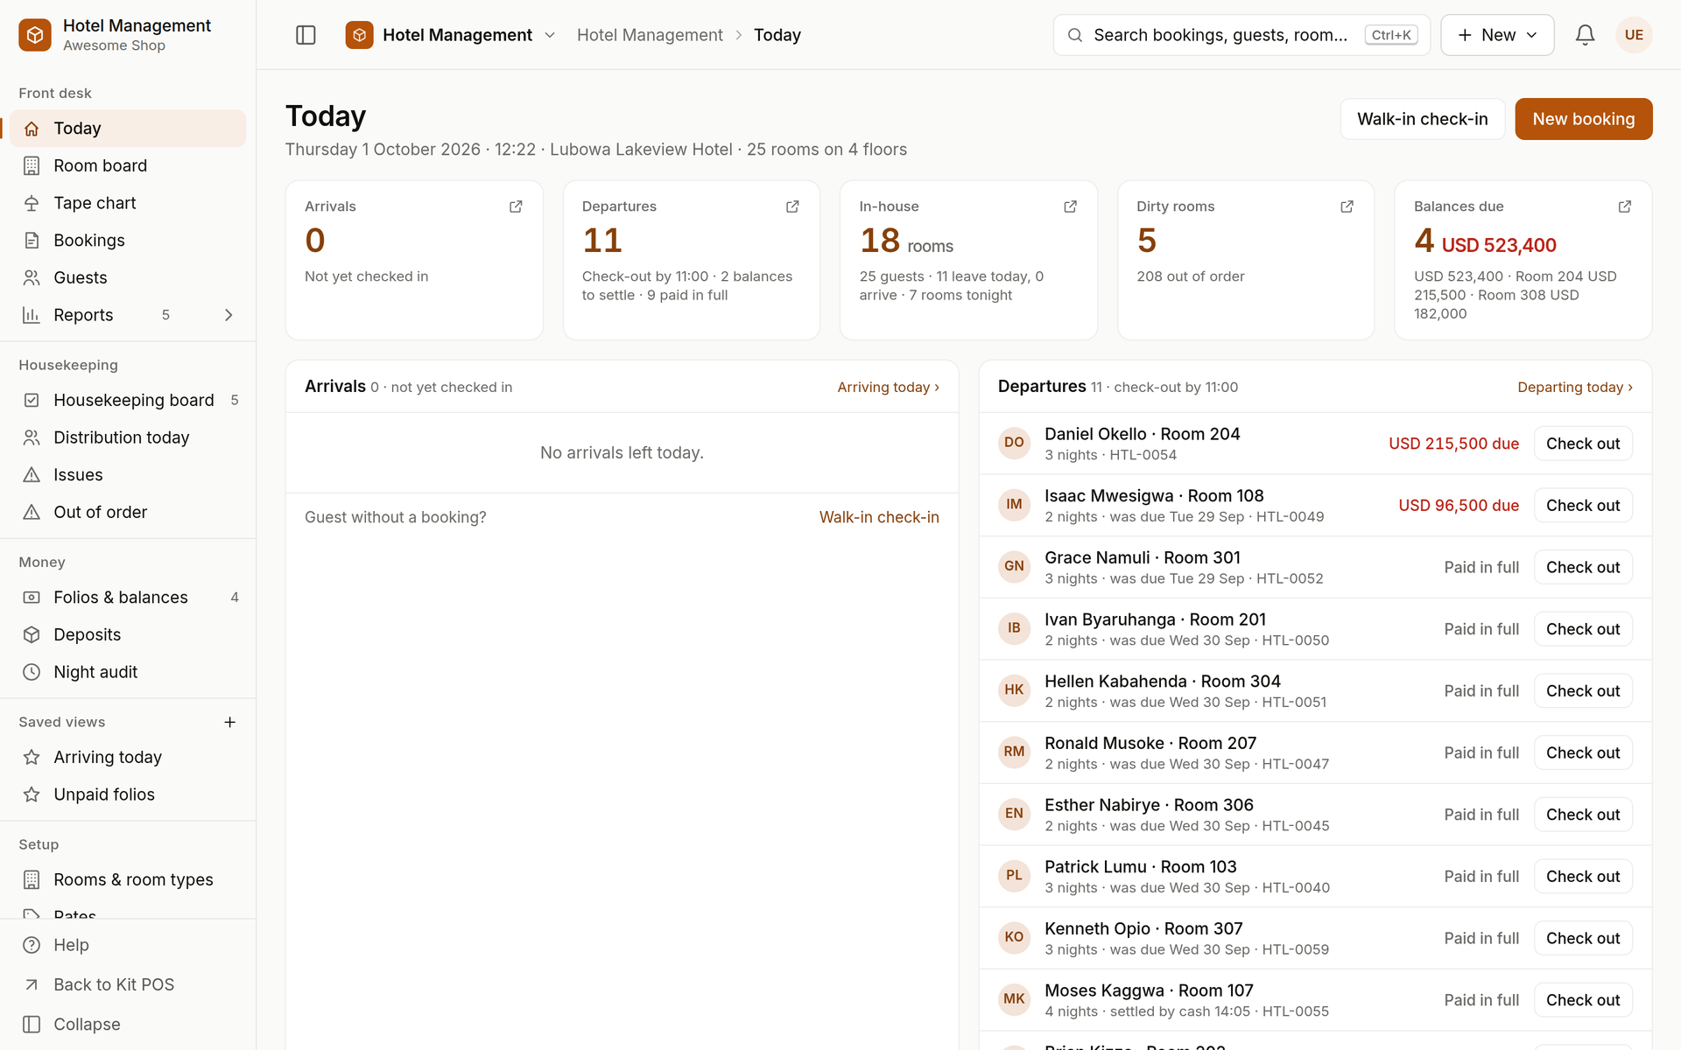Navigate to Folios & balances
Image resolution: width=1681 pixels, height=1050 pixels.
(x=128, y=598)
